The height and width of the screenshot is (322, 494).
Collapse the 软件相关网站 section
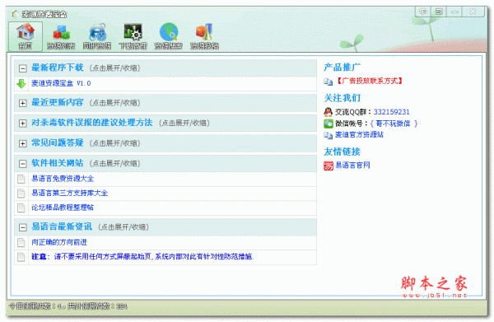tap(22, 164)
